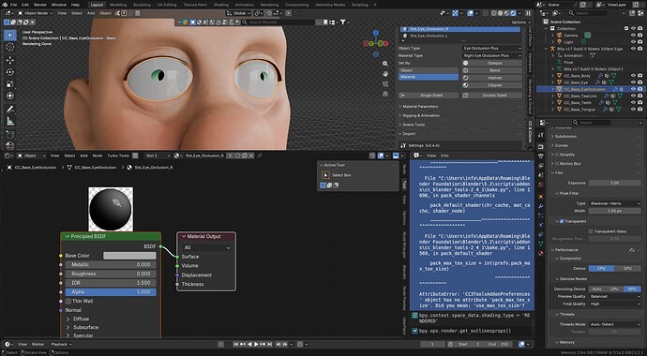
Task: Open the Blender logo menu
Action: coord(5,5)
